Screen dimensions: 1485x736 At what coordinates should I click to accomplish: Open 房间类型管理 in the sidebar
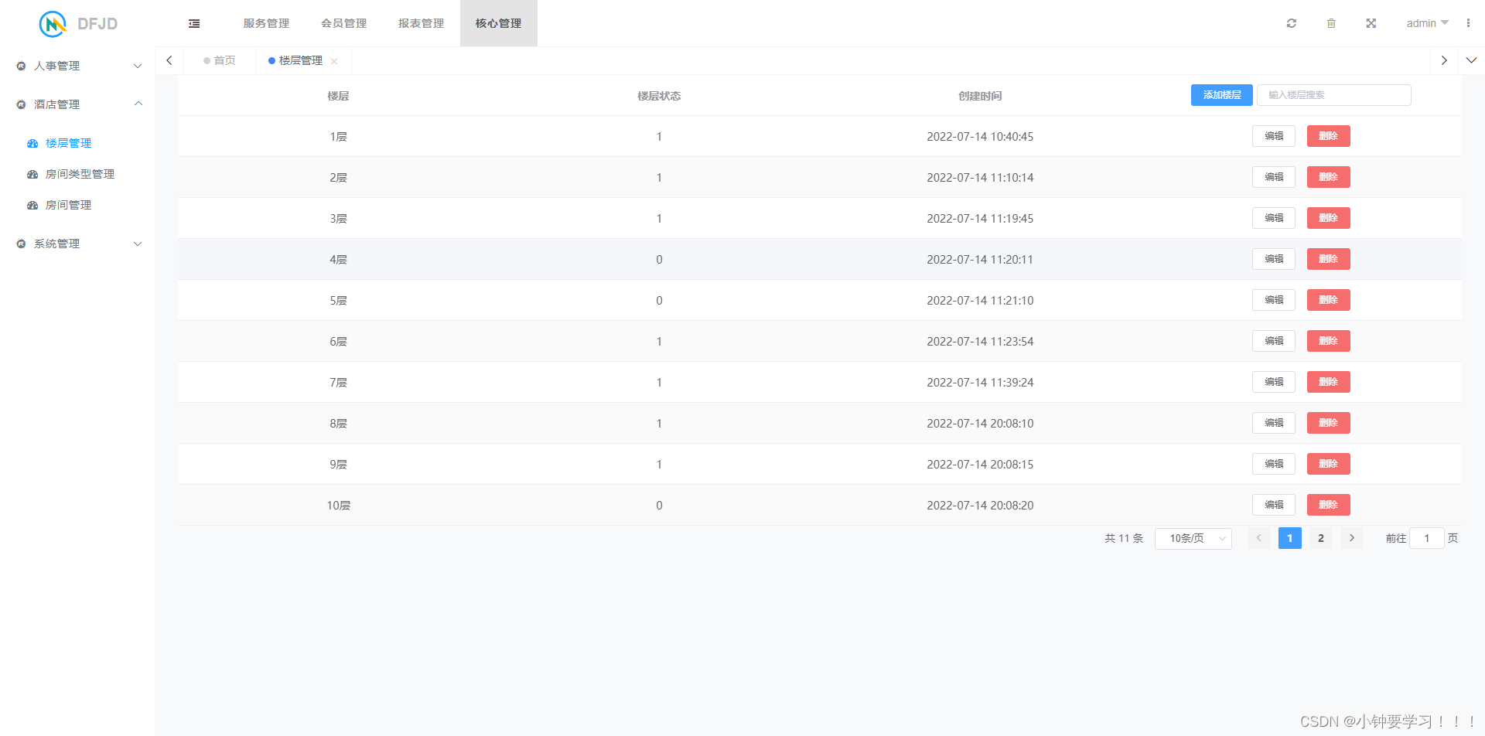tap(80, 174)
